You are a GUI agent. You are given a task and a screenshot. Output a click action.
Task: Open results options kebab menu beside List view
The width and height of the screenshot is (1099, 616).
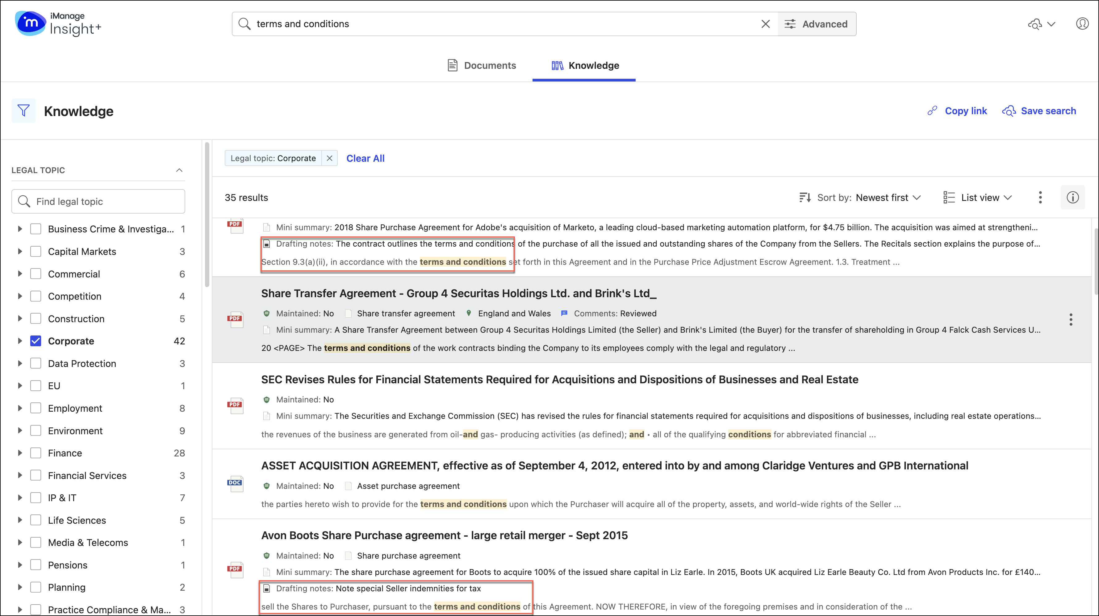point(1040,198)
